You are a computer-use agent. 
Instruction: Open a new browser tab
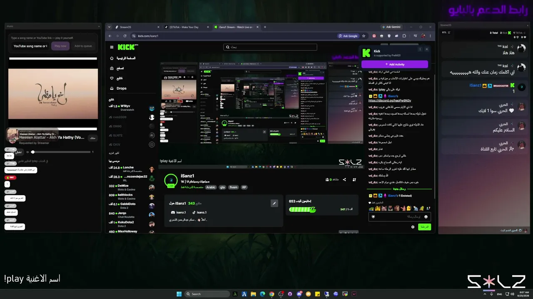pos(265,27)
